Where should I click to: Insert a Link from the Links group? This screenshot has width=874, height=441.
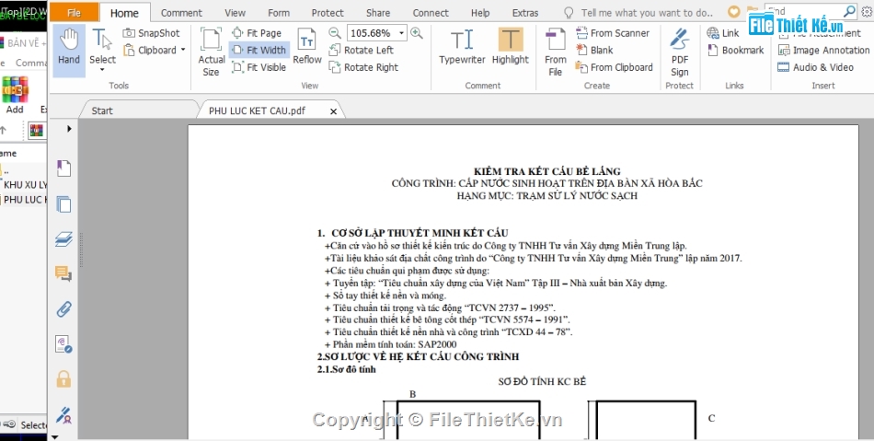(723, 33)
